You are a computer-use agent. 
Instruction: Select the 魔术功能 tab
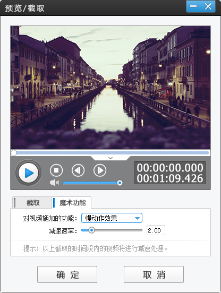(72, 203)
